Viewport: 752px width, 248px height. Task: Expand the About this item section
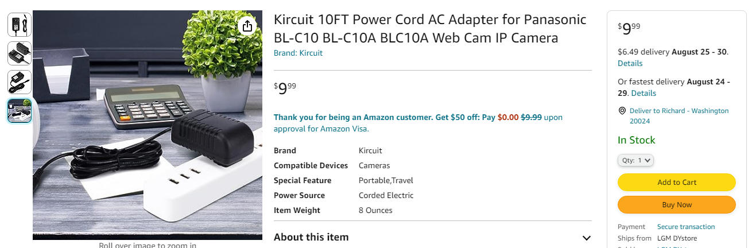586,238
